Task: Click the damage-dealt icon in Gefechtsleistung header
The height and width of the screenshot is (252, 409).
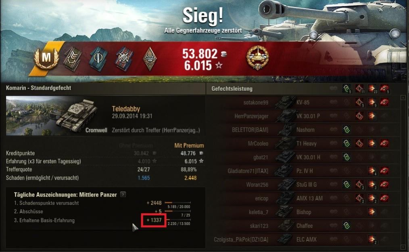Action: (x=372, y=89)
